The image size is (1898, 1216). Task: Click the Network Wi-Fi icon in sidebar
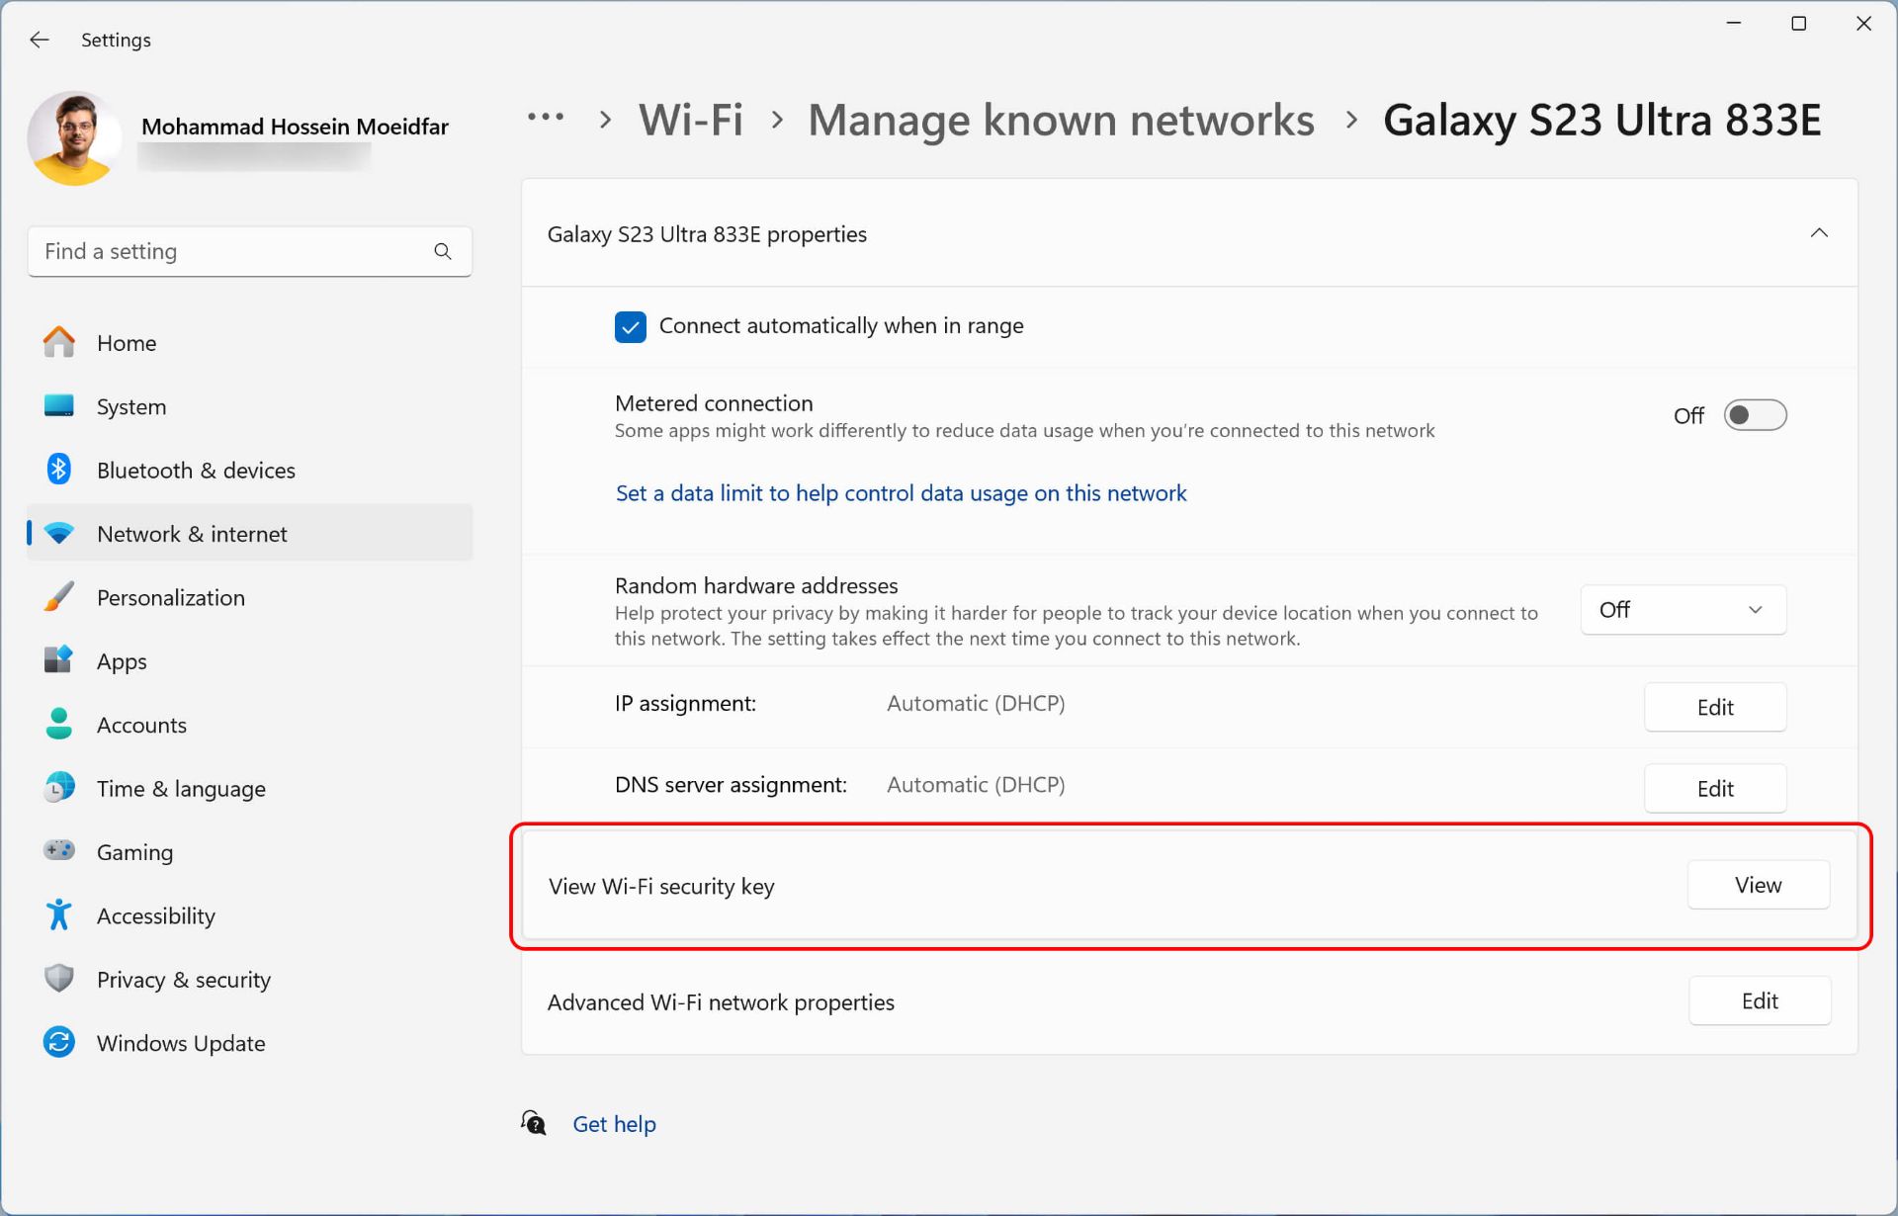59,534
